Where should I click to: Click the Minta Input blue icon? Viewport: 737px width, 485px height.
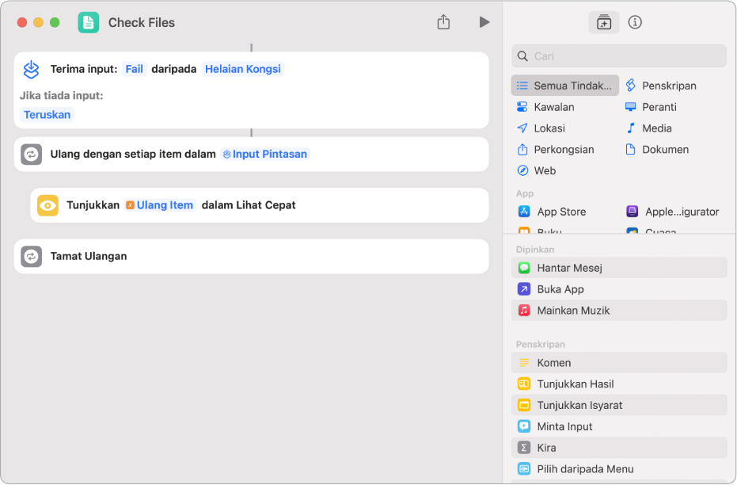[523, 426]
